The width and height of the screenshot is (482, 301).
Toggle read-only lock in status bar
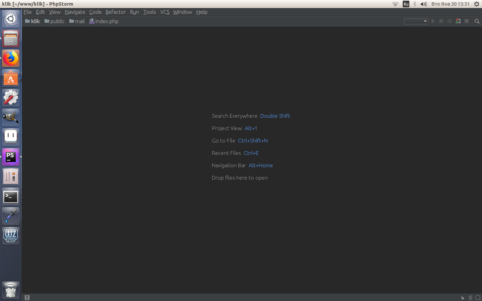coord(462,298)
